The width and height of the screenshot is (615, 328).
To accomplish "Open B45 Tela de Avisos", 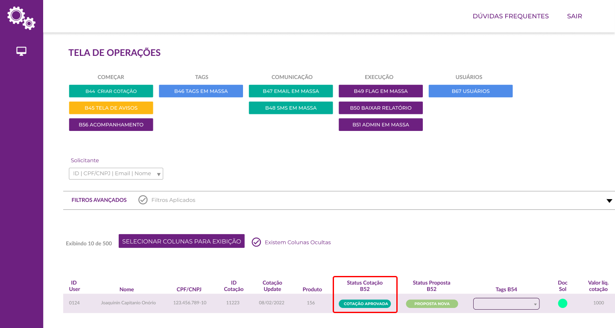I will (111, 108).
